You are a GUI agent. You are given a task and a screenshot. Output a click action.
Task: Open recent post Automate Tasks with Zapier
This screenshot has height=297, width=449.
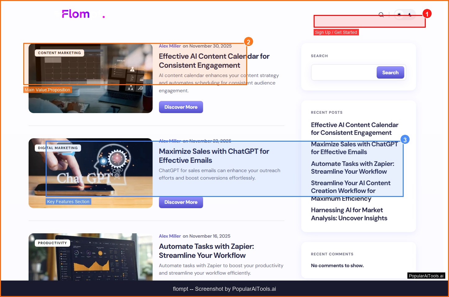(352, 167)
